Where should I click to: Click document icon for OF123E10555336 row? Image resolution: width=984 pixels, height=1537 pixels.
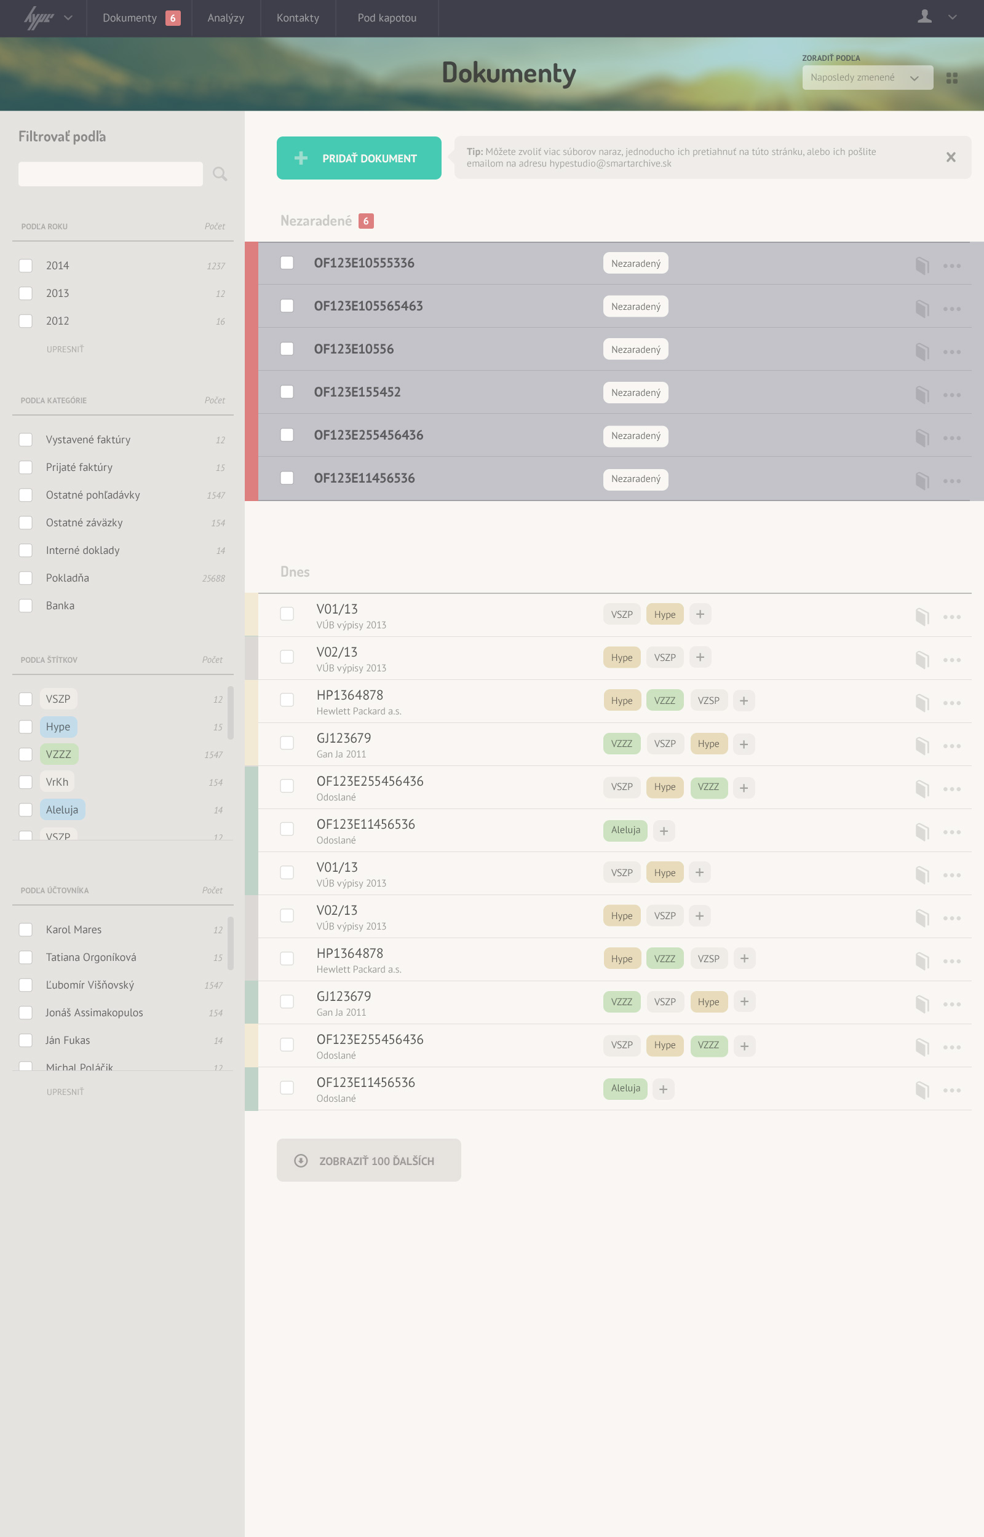click(921, 265)
